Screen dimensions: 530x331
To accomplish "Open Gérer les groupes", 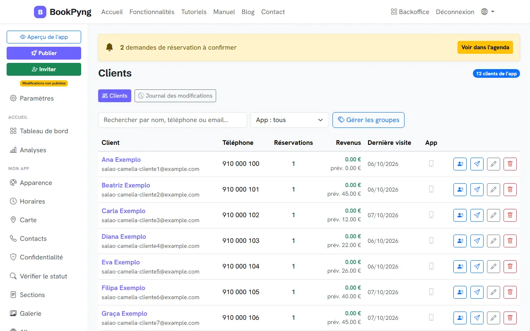I will coord(369,120).
